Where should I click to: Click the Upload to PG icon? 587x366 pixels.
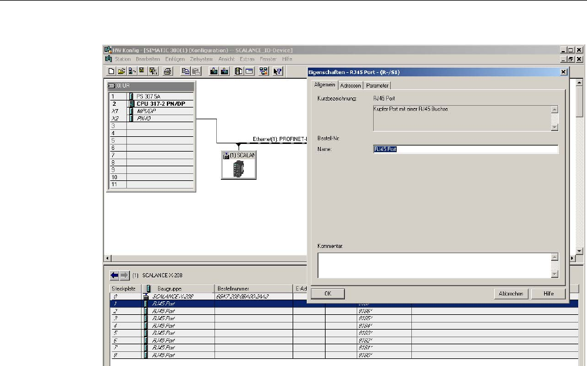point(224,71)
